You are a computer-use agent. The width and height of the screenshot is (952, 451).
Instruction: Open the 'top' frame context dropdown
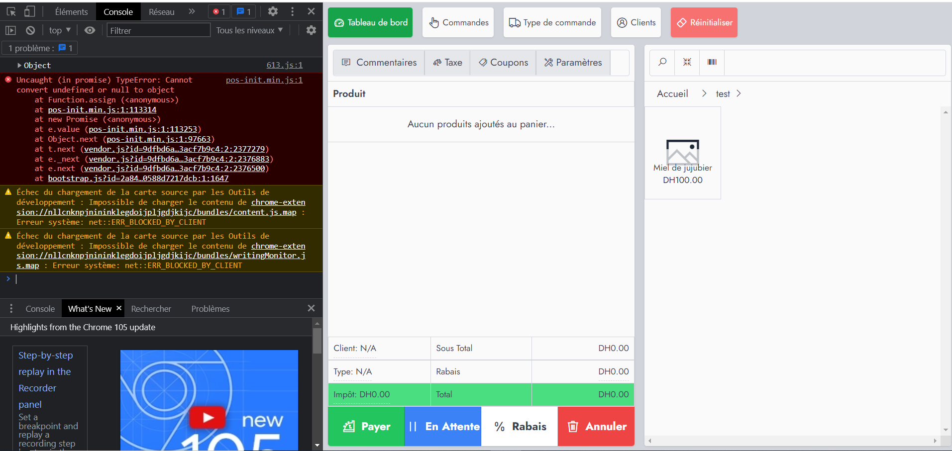pyautogui.click(x=58, y=30)
